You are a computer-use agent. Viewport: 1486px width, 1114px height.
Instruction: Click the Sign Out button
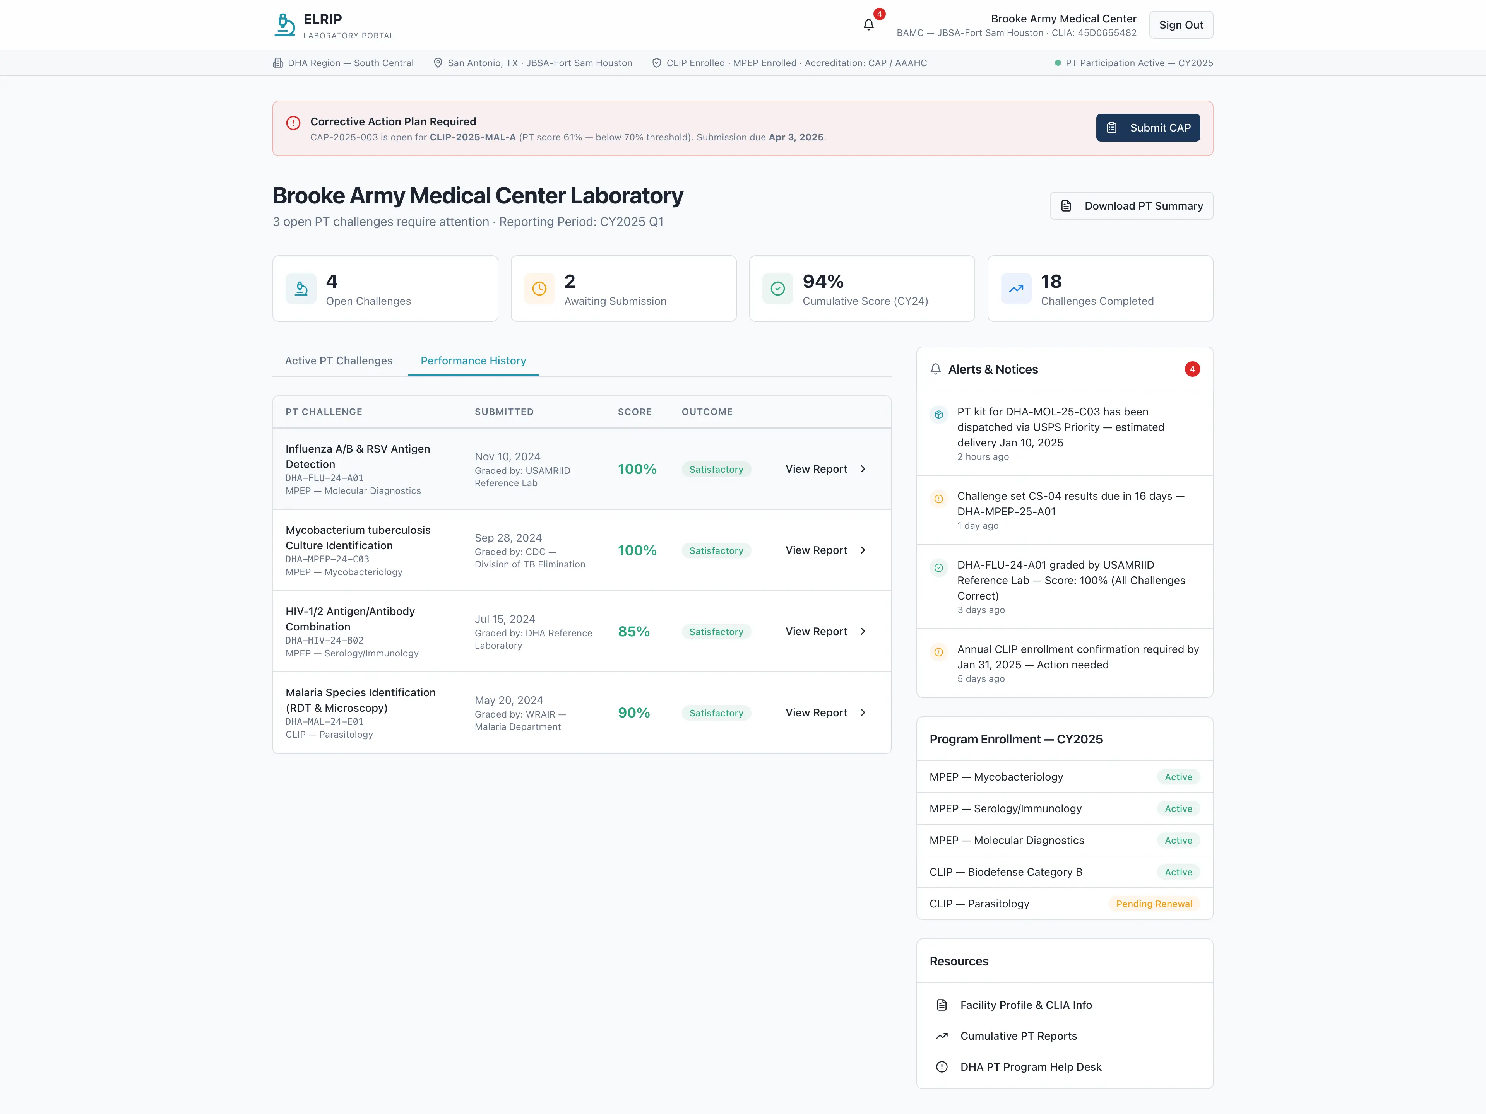(1180, 24)
